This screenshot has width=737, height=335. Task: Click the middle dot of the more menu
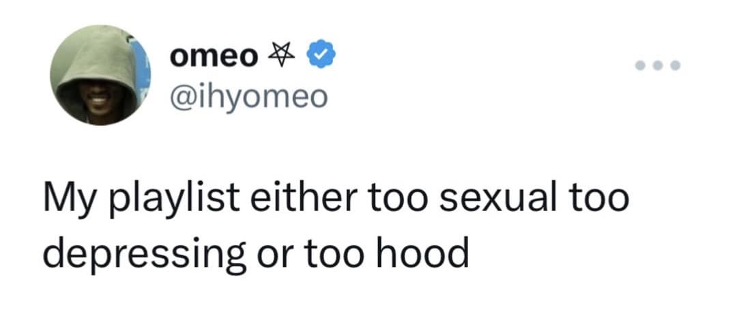point(657,67)
